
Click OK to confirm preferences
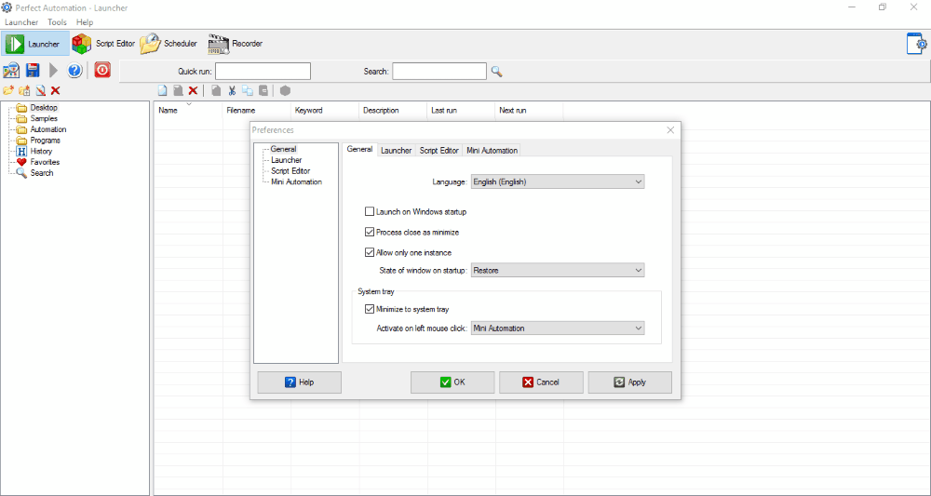(x=452, y=382)
